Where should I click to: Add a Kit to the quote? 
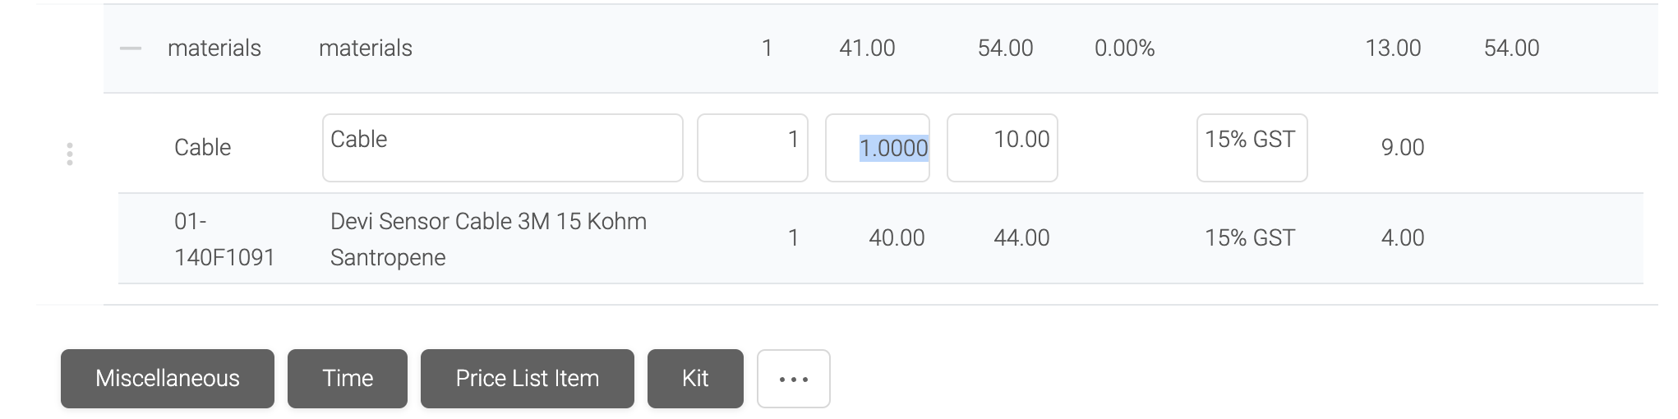(695, 379)
